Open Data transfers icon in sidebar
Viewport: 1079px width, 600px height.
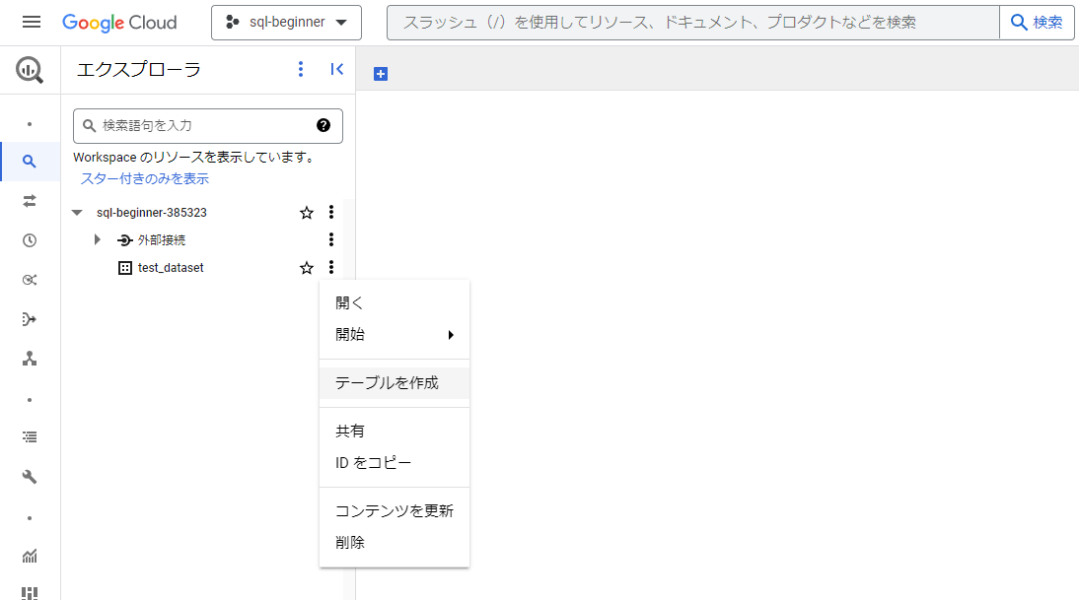point(30,201)
